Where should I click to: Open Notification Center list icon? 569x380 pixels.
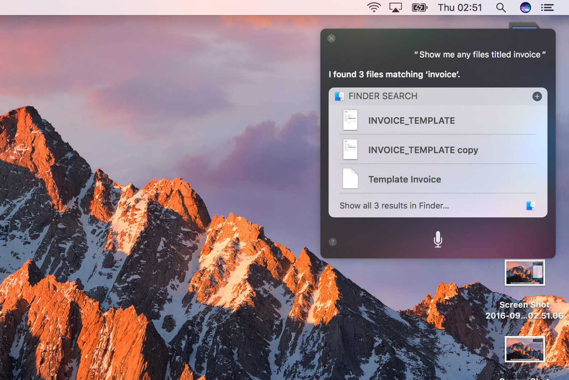pos(547,7)
